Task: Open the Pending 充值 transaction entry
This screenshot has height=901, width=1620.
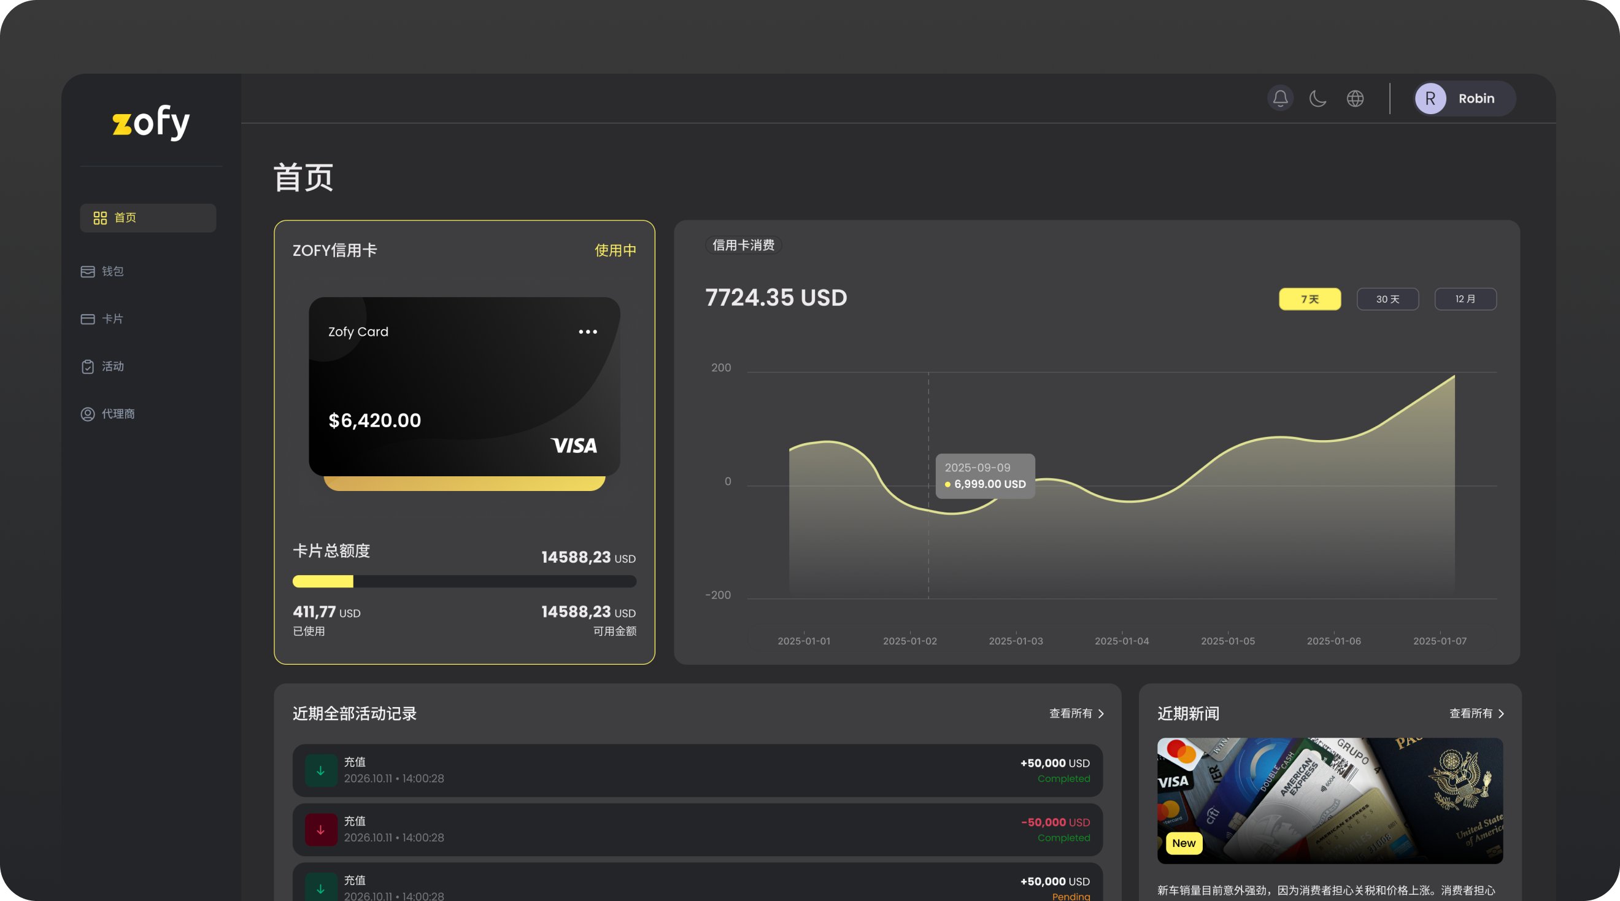Action: (x=697, y=885)
